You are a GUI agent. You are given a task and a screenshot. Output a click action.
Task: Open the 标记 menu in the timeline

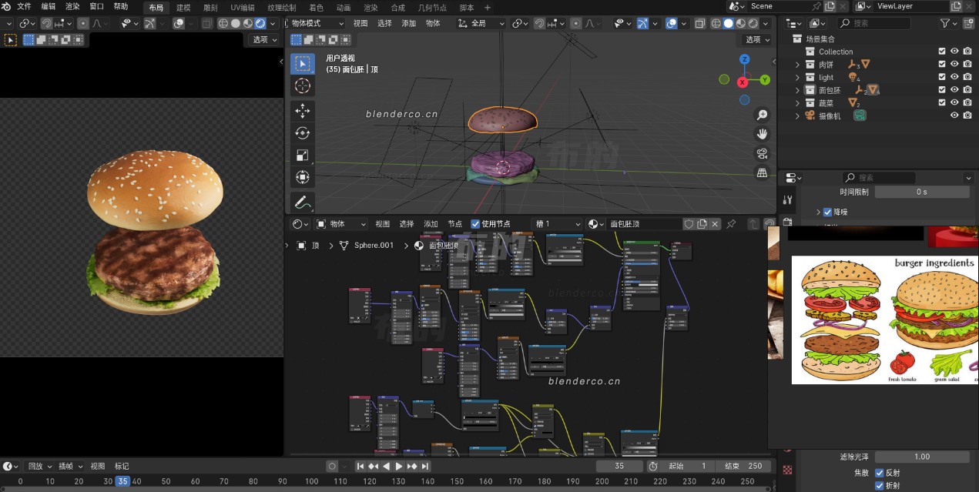coord(122,466)
